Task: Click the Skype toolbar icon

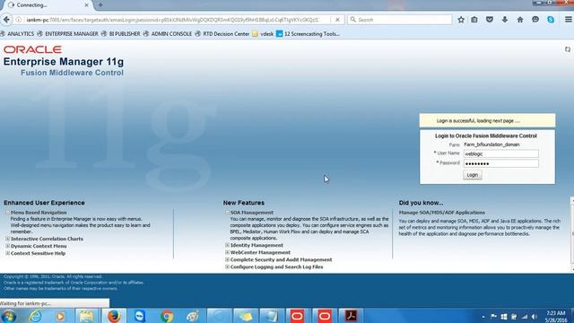Action: click(x=551, y=20)
